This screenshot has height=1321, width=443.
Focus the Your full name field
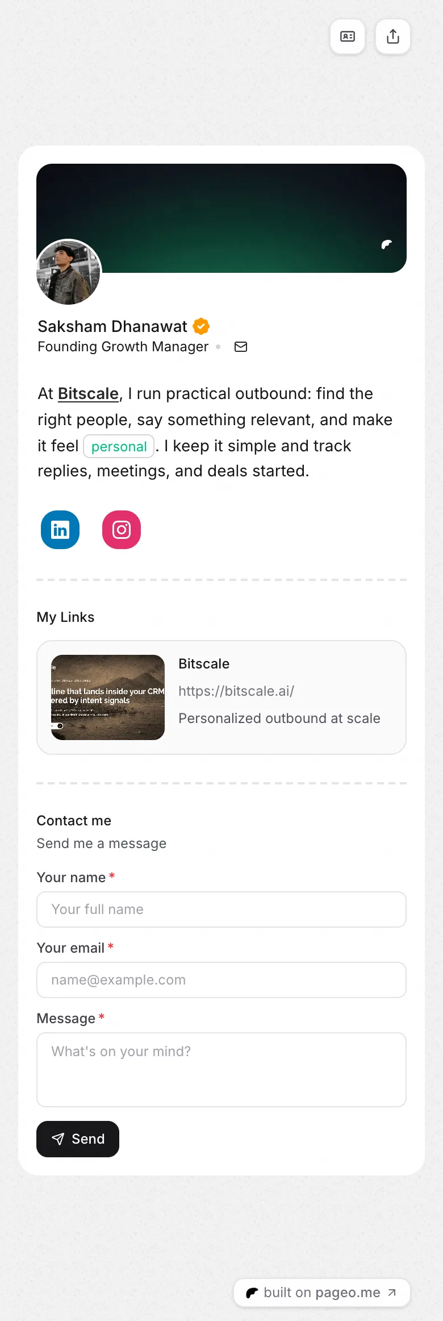tap(221, 909)
